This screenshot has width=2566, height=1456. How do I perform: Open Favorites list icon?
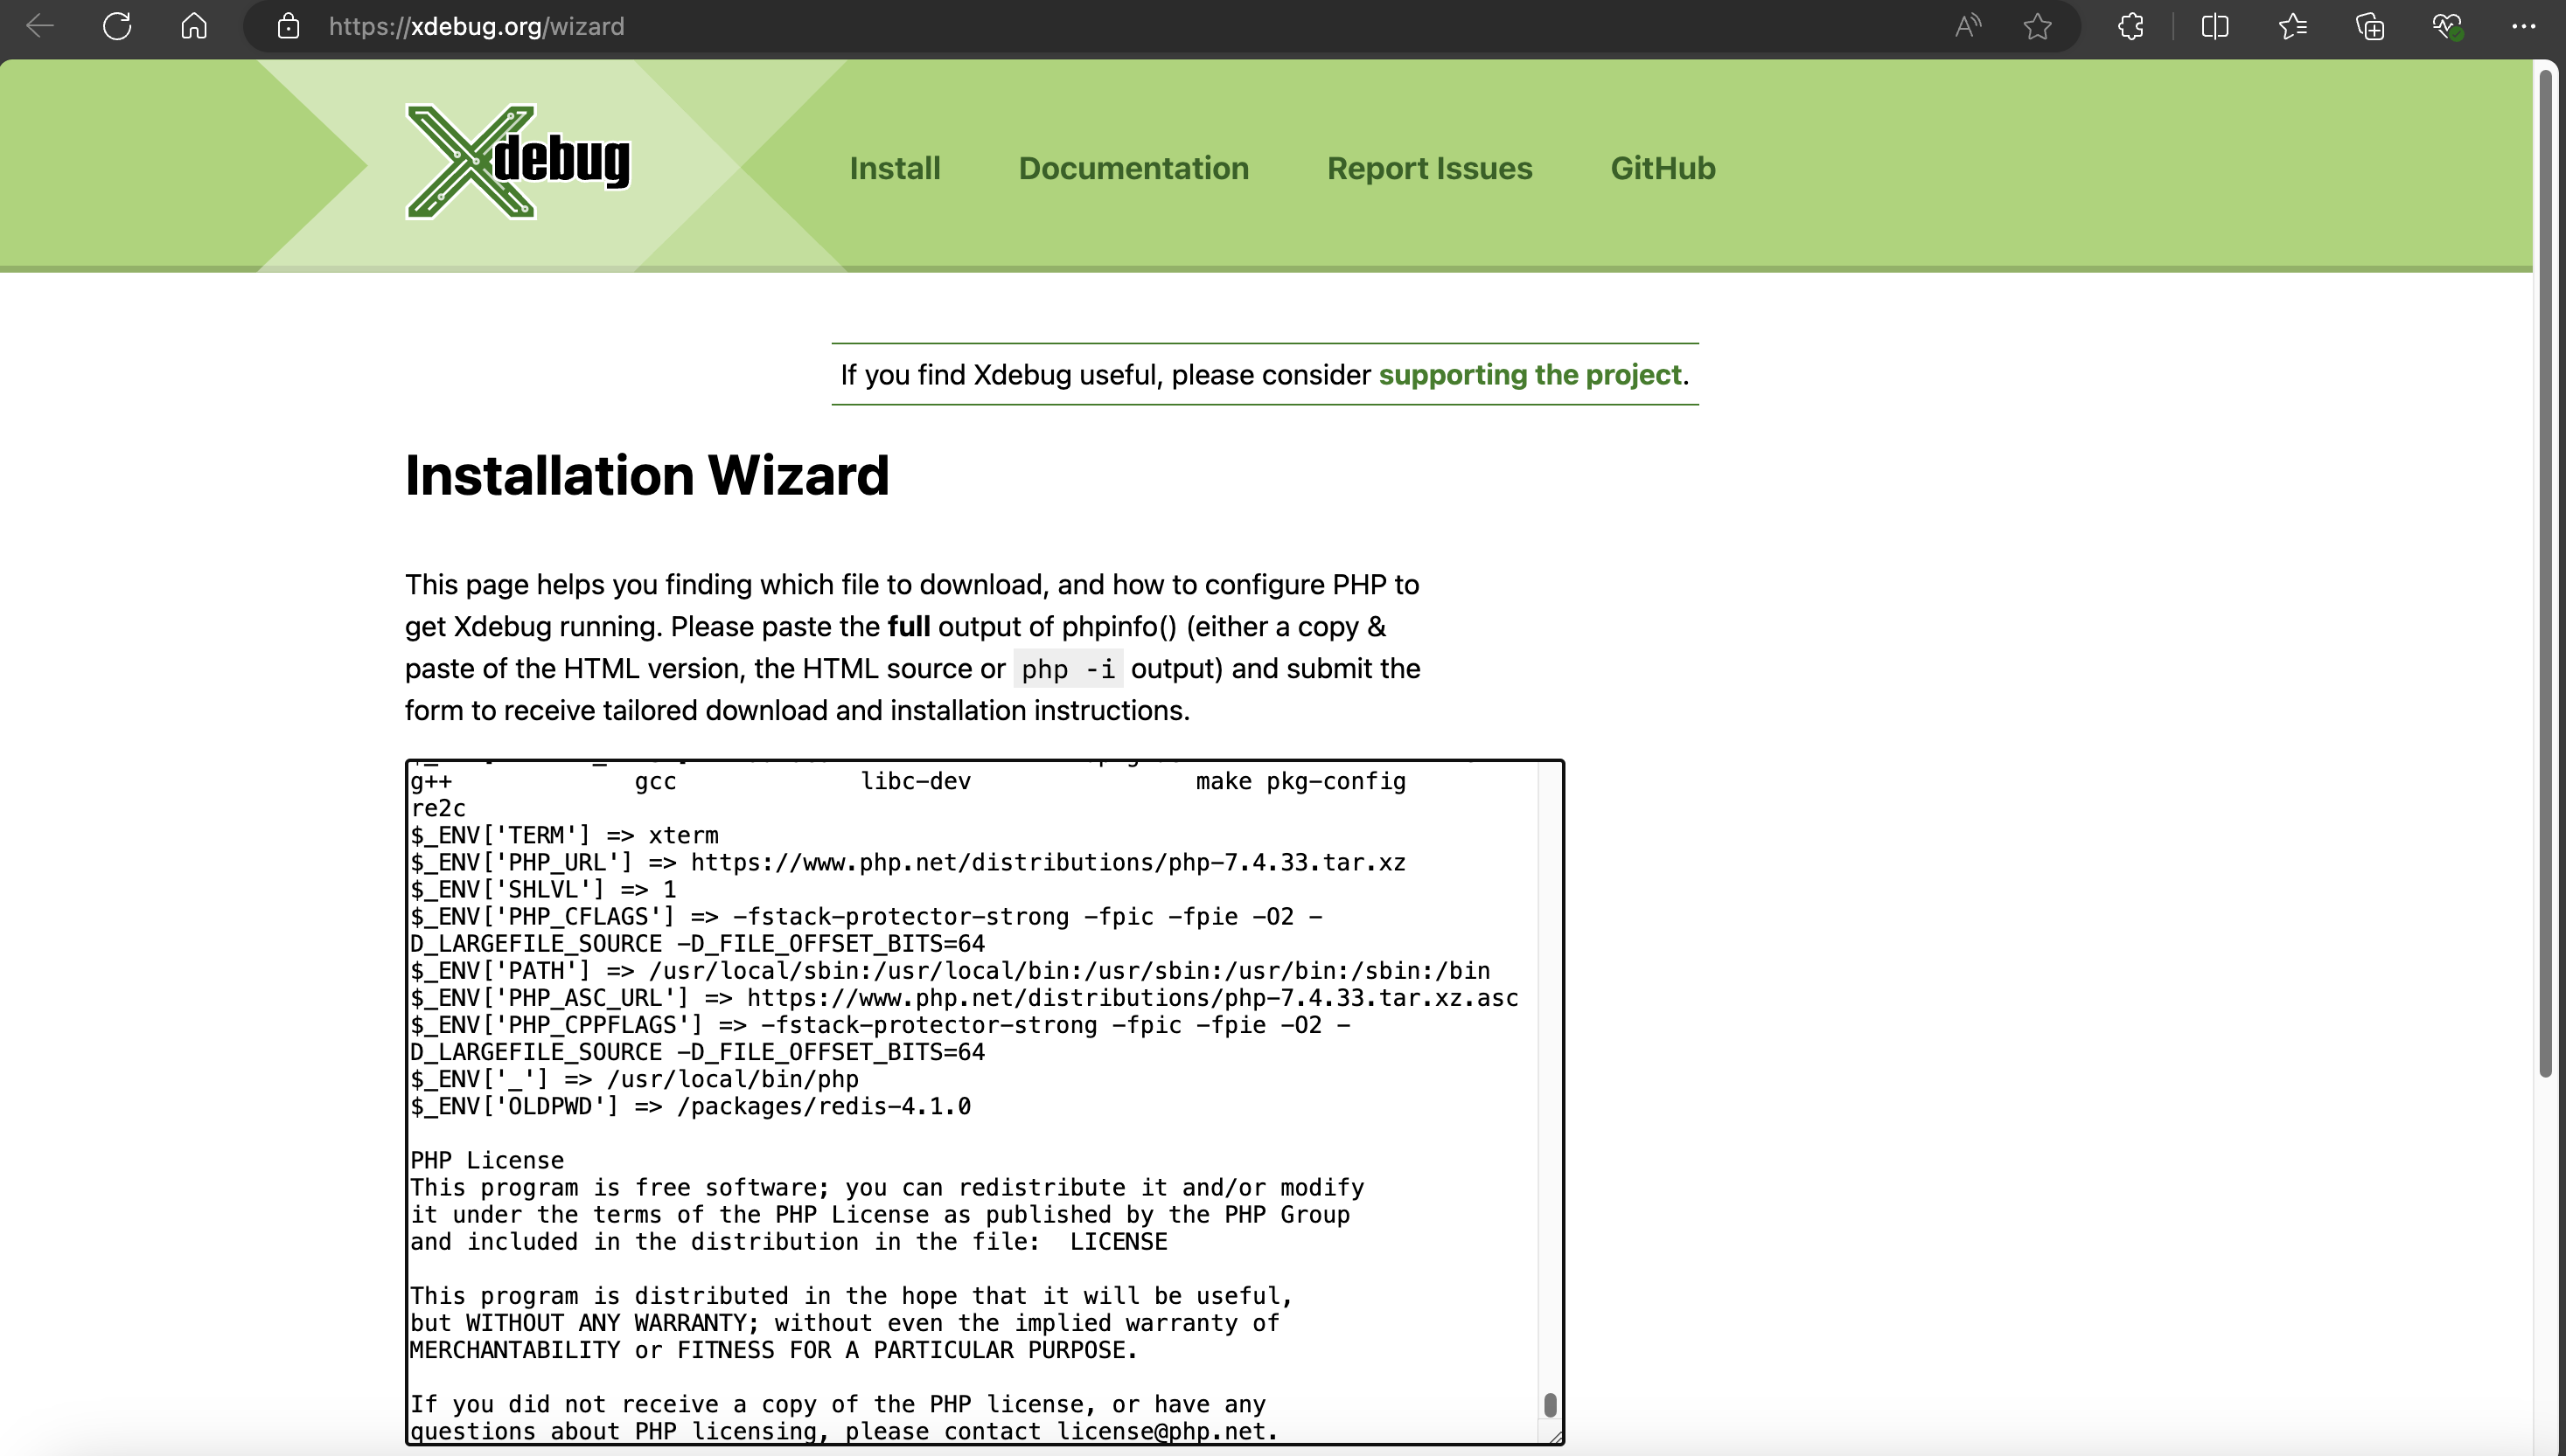click(x=2293, y=26)
